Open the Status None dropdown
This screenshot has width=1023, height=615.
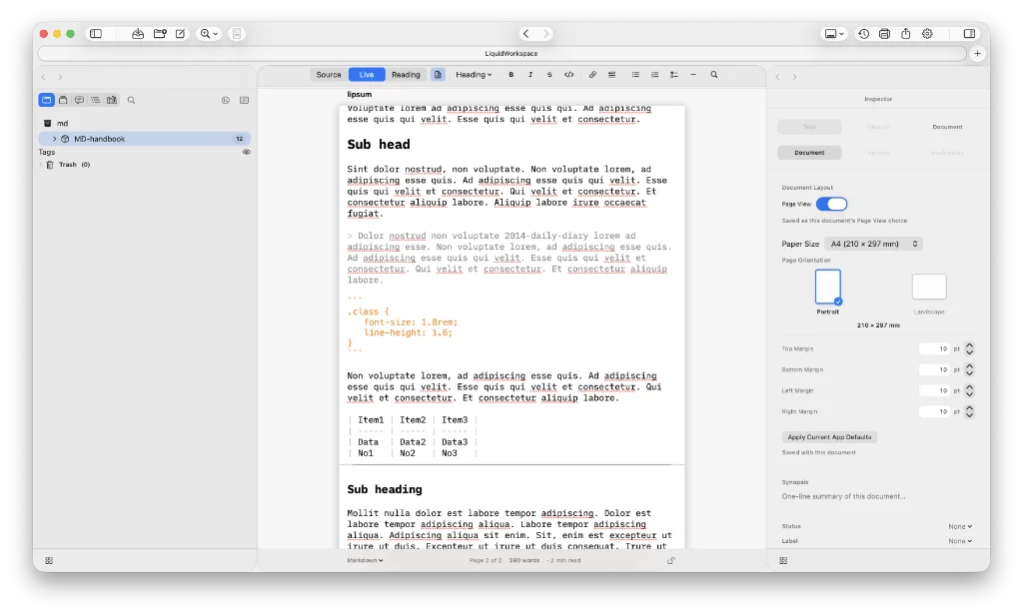tap(960, 526)
